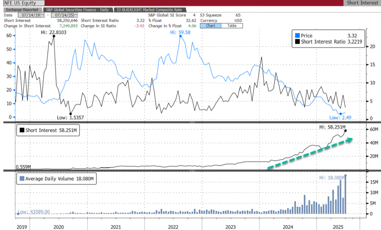Click the Hi: 58.251M short interest marker
The width and height of the screenshot is (381, 230).
point(346,130)
